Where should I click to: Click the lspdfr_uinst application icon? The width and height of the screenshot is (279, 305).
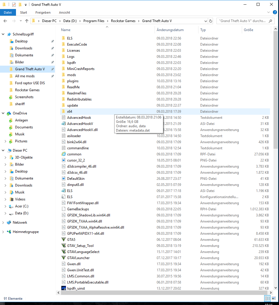click(64, 288)
